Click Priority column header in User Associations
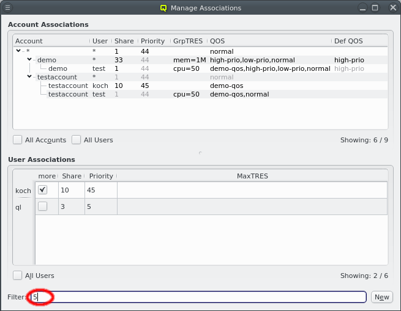Viewport: 401px width, 311px height. [101, 176]
